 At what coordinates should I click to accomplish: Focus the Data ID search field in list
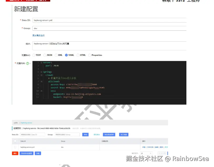pyautogui.click(x=33, y=134)
